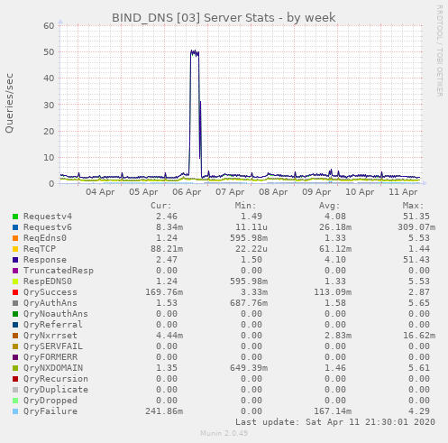Select the QryAuthAns legend label
The image size is (448, 443).
pyautogui.click(x=50, y=303)
